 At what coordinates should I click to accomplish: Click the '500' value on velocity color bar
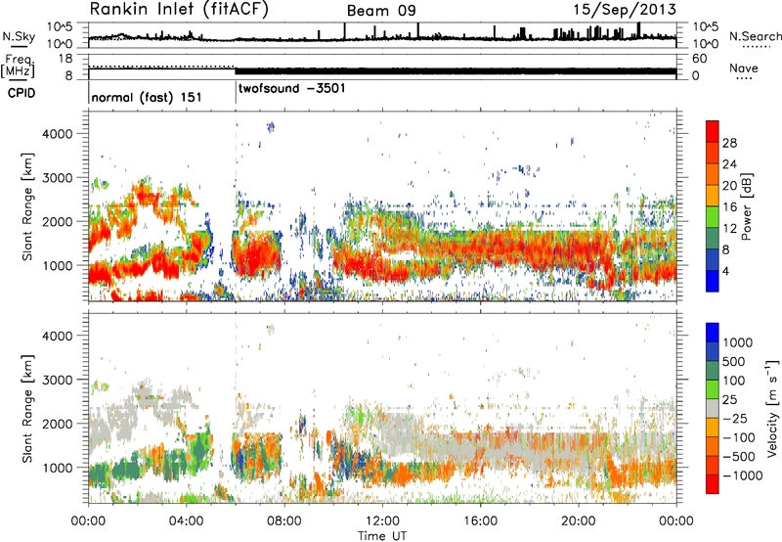pos(734,362)
